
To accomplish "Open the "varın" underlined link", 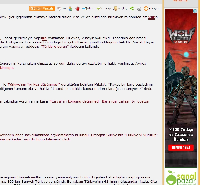I will pos(152,17).
